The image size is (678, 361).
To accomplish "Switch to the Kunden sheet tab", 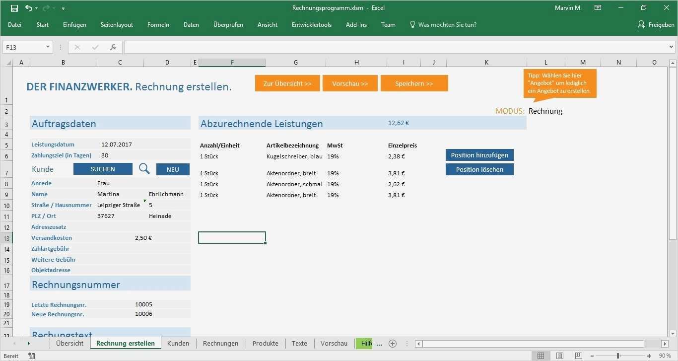I will [x=178, y=344].
